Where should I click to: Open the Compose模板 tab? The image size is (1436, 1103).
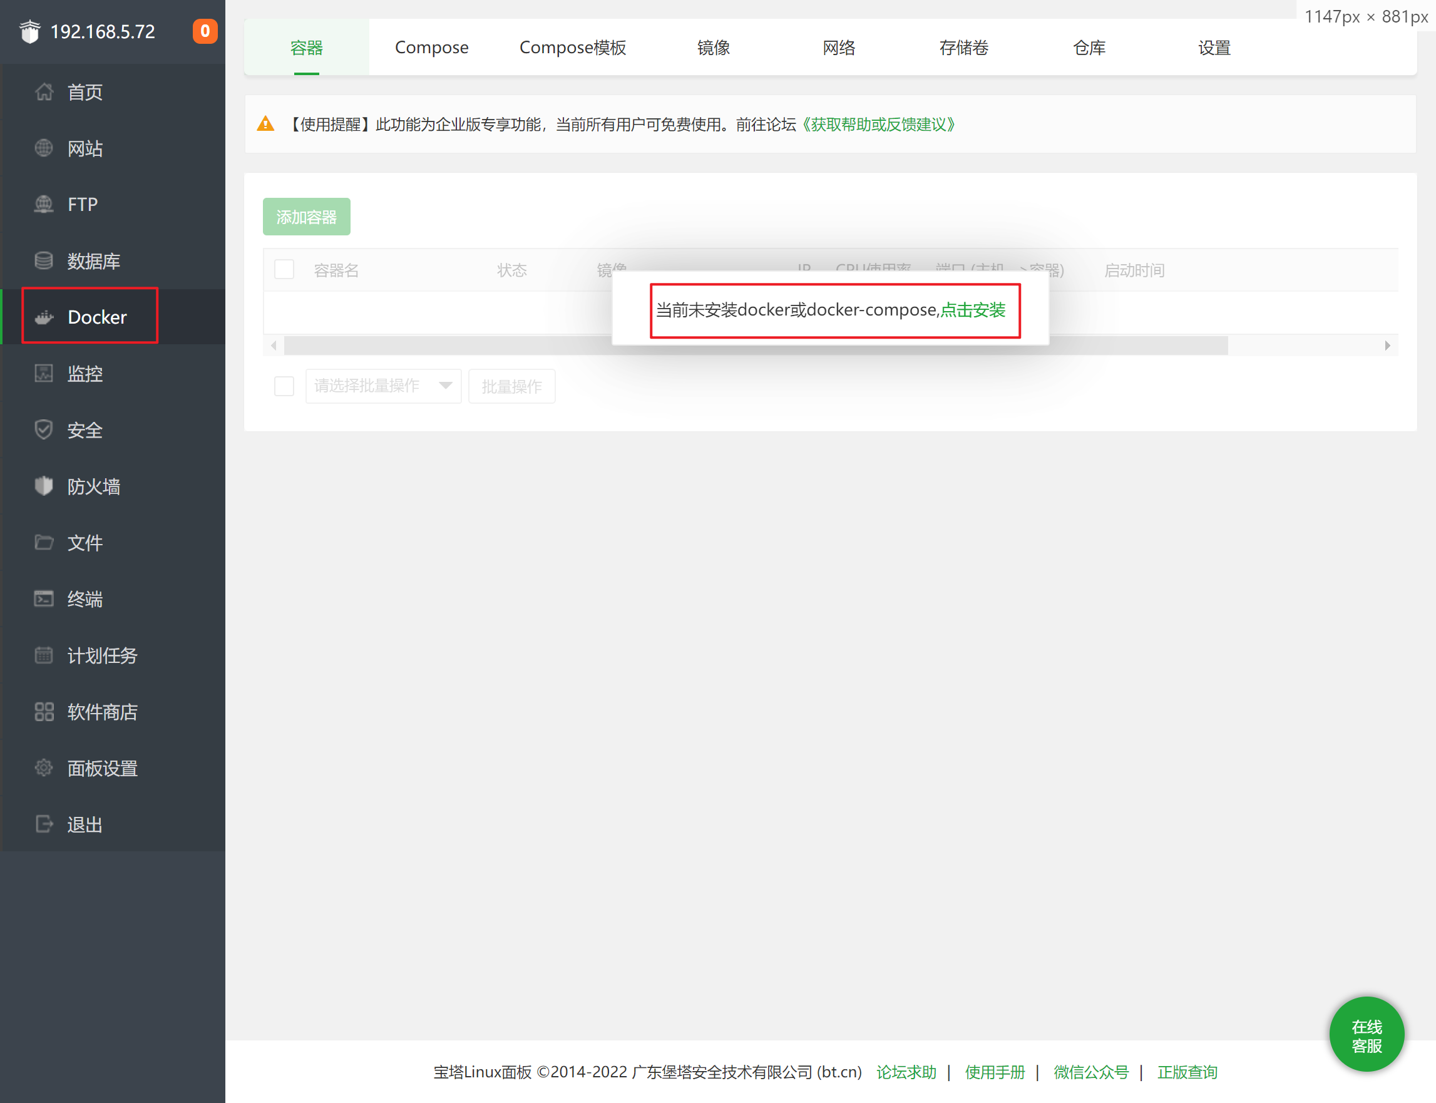pyautogui.click(x=573, y=48)
